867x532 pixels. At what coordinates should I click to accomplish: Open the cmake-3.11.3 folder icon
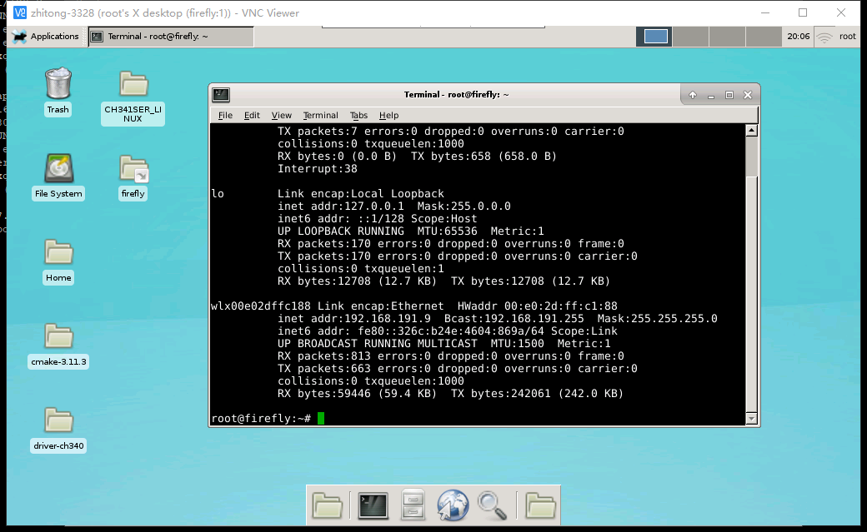(x=58, y=336)
